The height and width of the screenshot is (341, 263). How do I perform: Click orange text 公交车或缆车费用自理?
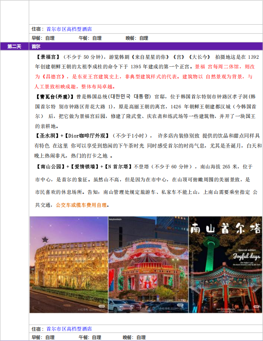click(x=81, y=205)
